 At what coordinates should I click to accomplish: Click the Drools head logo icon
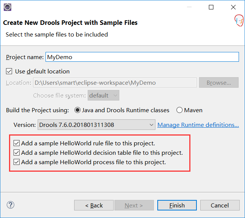click(x=239, y=20)
